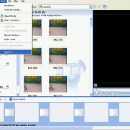Click the empty storyboard clip cell after second transition
The image size is (130, 130).
[62, 112]
